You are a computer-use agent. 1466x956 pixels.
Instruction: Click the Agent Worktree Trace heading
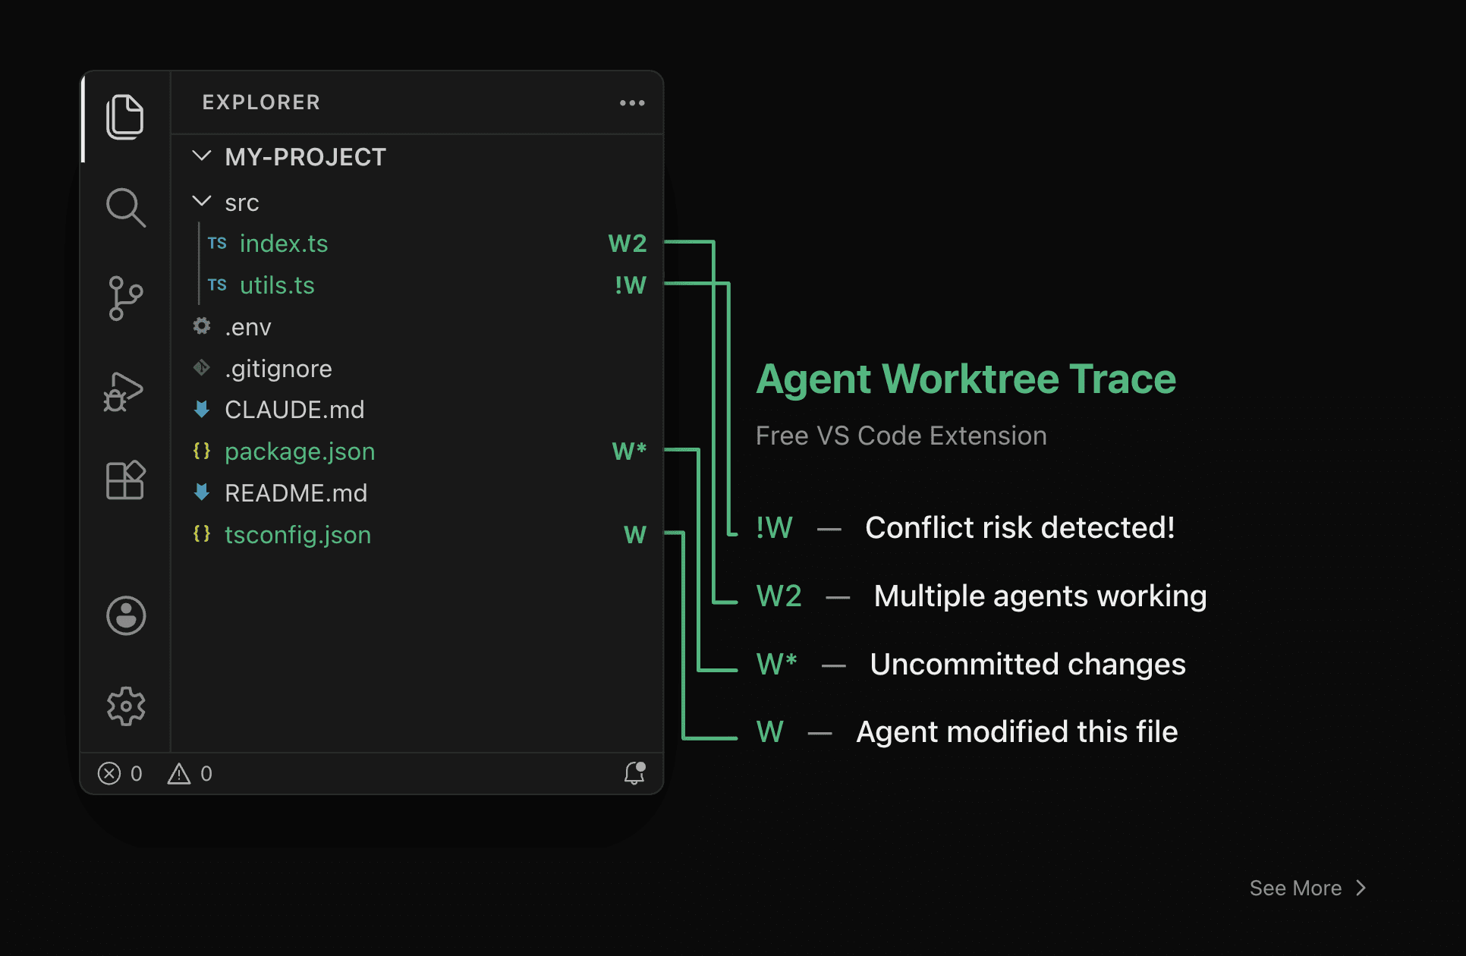(x=966, y=379)
